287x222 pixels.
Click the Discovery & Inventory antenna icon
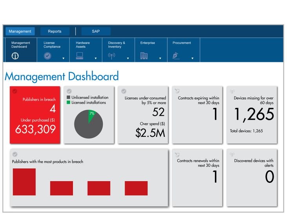(112, 56)
